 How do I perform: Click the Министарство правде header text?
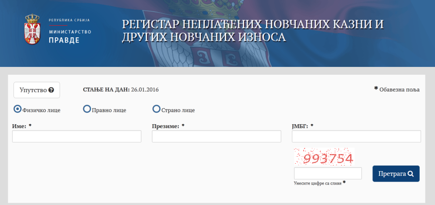70,36
